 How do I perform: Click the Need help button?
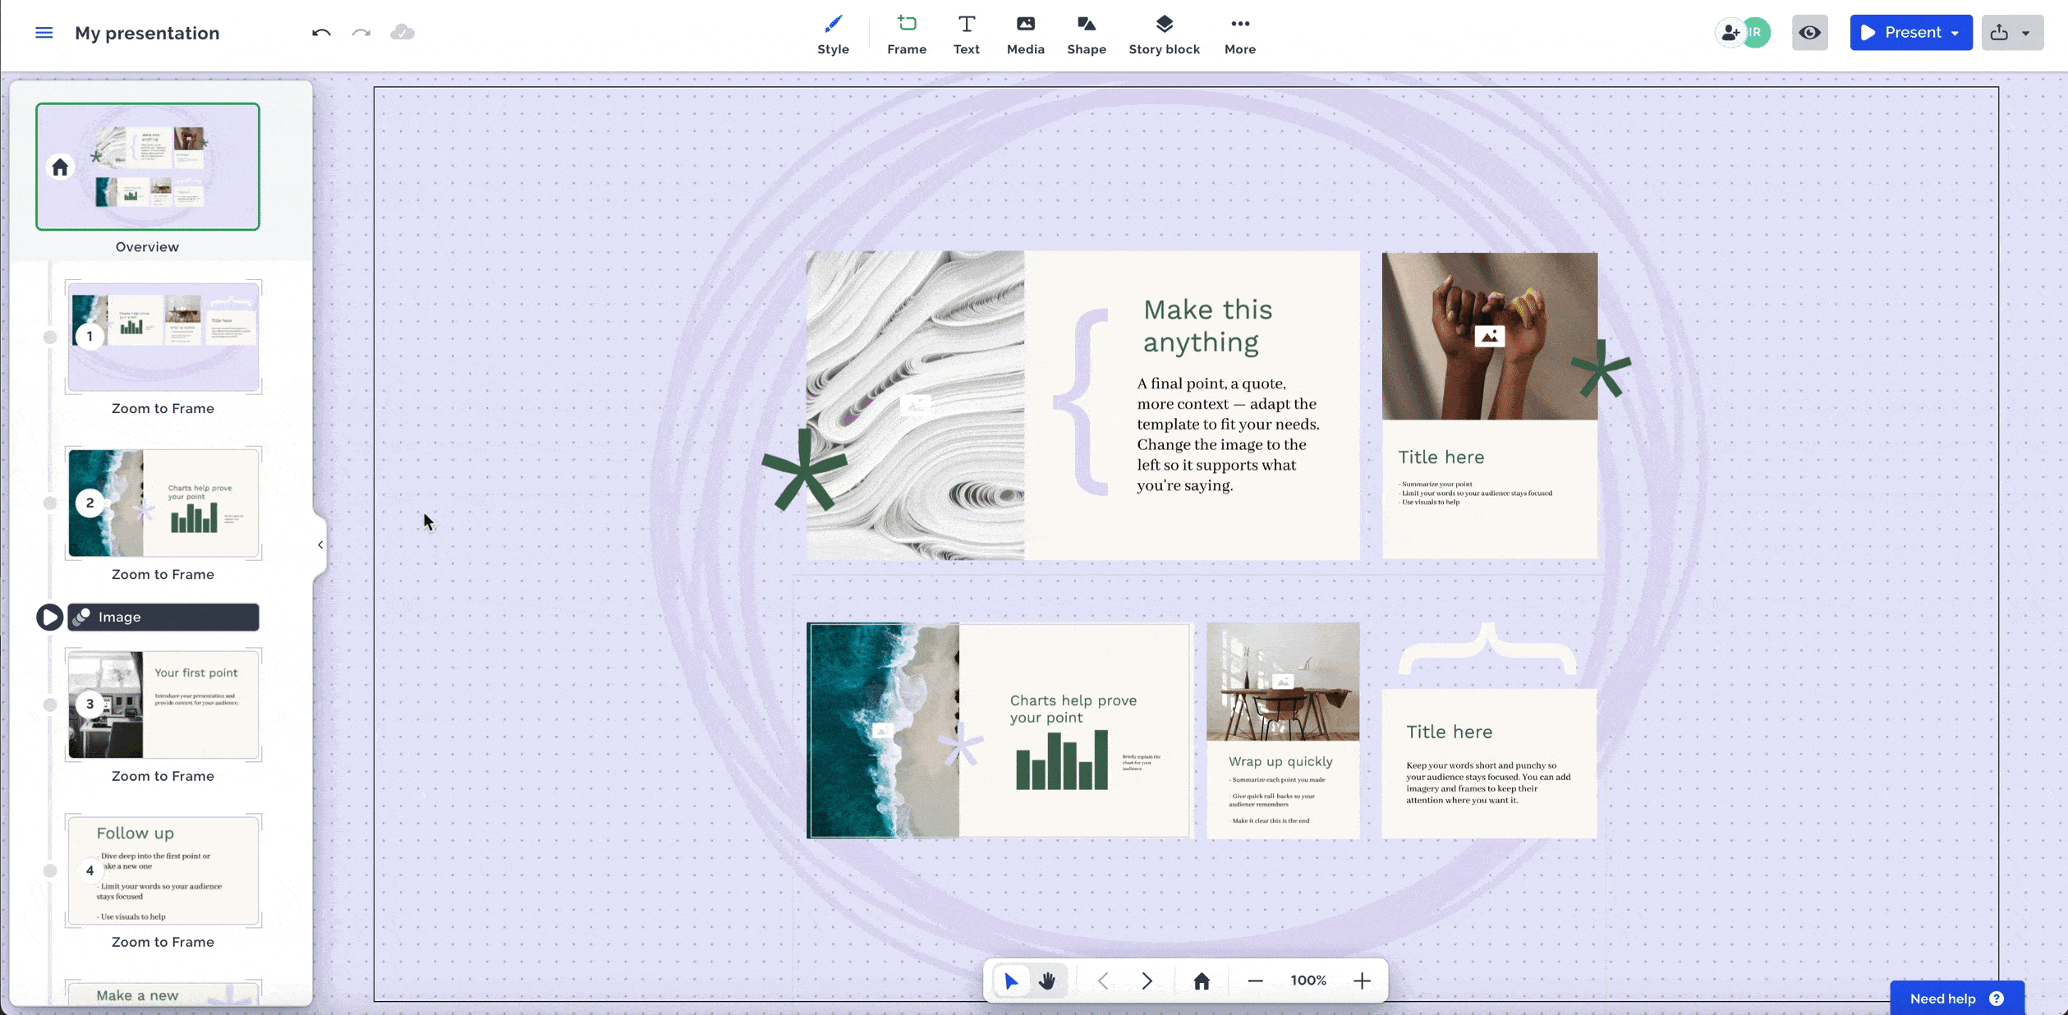point(1956,999)
